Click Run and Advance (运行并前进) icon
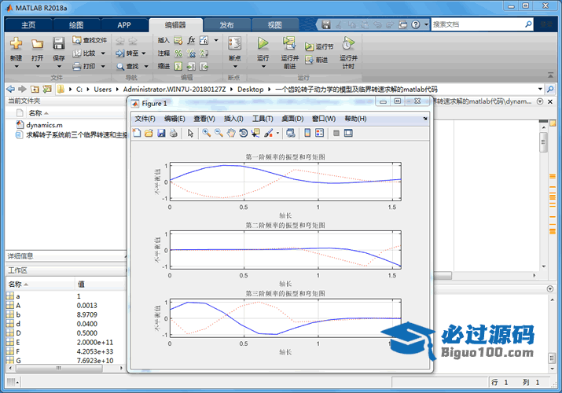This screenshot has width=562, height=393. (289, 44)
